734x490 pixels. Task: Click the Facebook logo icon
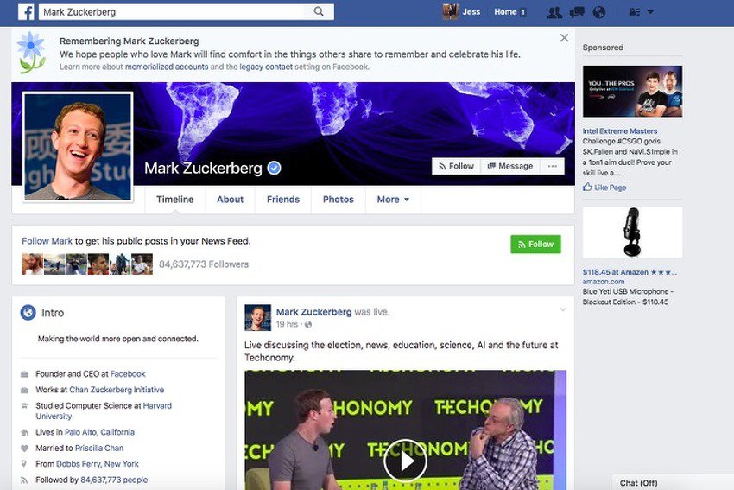[26, 12]
